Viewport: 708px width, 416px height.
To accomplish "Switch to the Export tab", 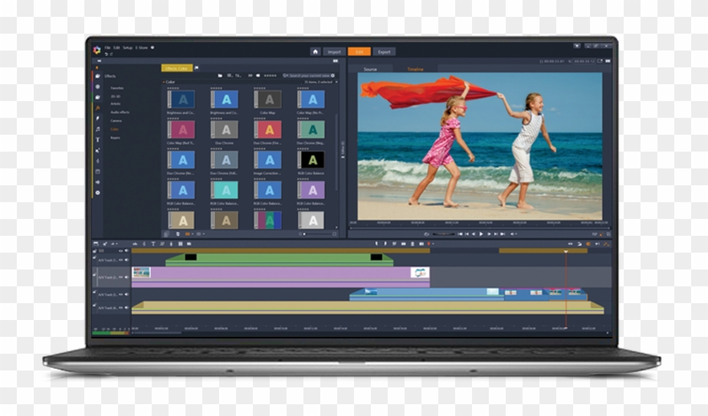I will (x=383, y=51).
